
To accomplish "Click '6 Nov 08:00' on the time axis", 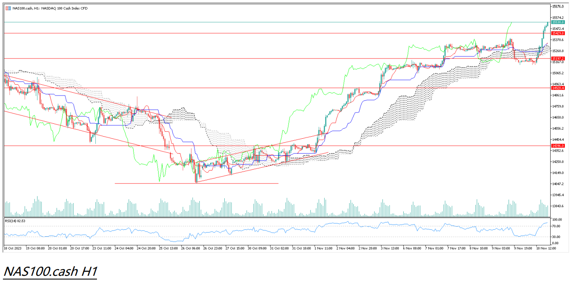I will tap(412, 248).
